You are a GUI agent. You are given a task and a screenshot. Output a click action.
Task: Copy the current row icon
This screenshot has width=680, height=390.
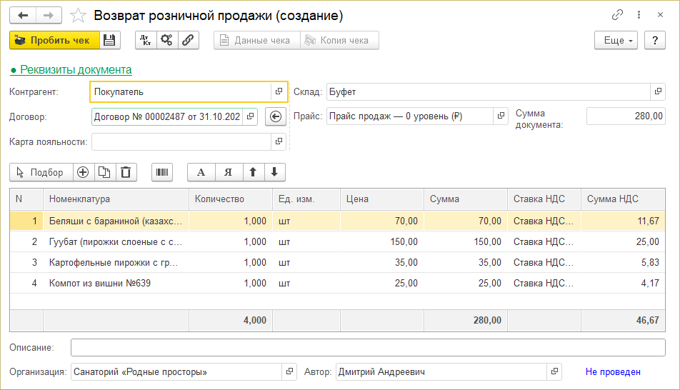[x=104, y=172]
